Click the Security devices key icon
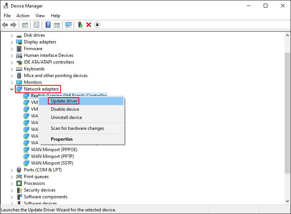 (19, 190)
